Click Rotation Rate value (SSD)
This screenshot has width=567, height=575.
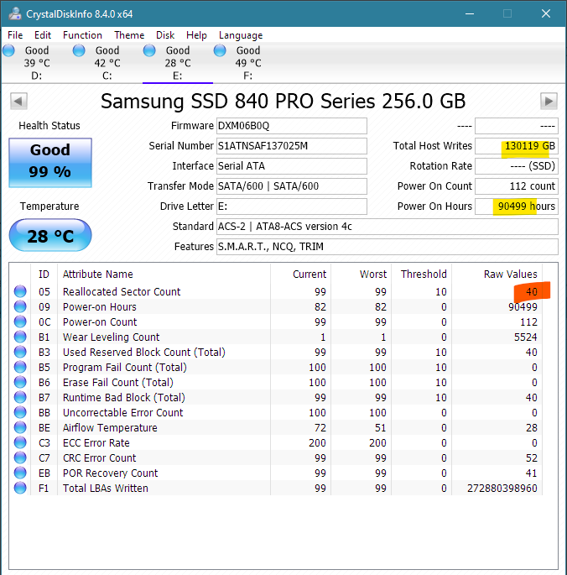click(x=517, y=166)
